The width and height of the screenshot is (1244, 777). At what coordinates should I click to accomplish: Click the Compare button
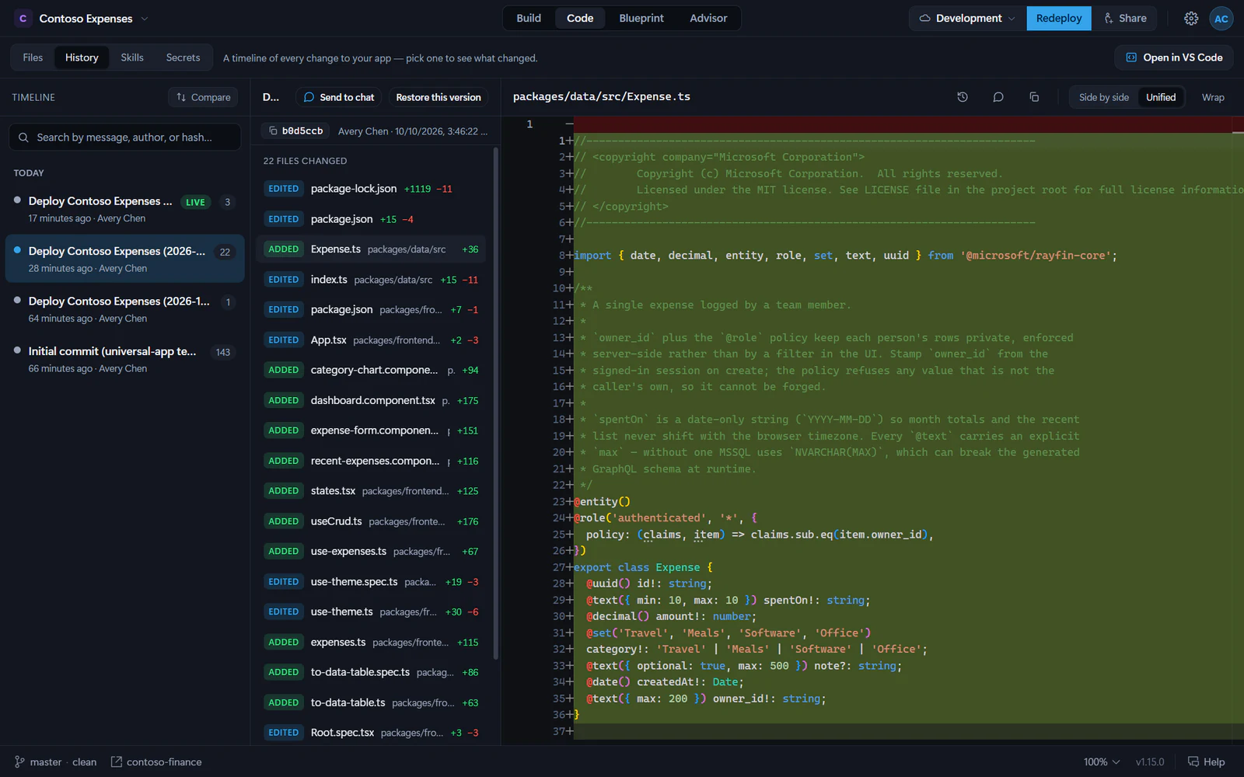tap(203, 97)
